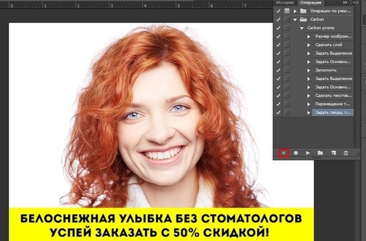Open the folder icon of the Carbon set
The image size is (366, 241).
[x=303, y=19]
